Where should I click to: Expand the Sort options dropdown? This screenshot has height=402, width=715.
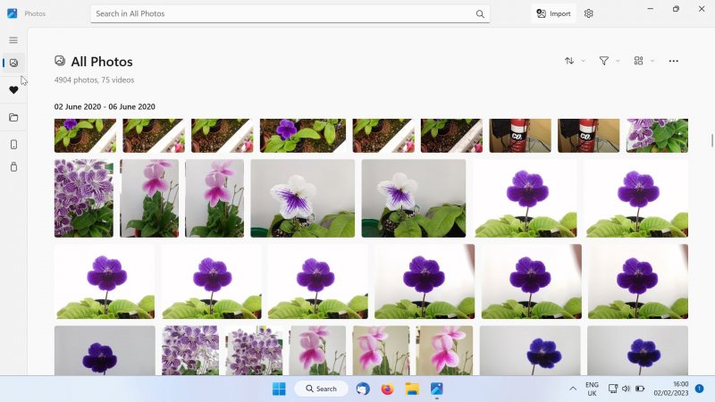pyautogui.click(x=575, y=61)
